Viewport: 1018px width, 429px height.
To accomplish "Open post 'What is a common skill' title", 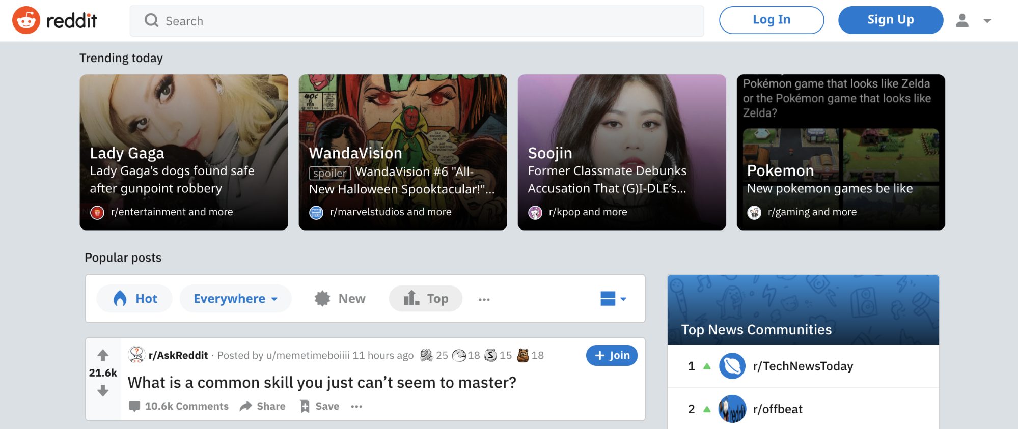I will 322,382.
